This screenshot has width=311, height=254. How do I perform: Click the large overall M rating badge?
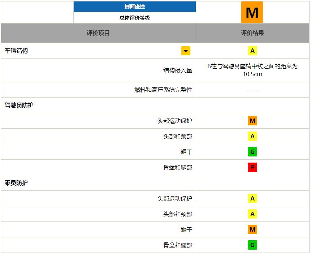(252, 12)
